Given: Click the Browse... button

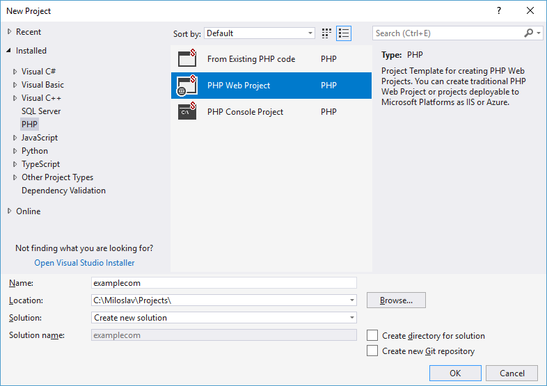Looking at the screenshot, I should 396,300.
